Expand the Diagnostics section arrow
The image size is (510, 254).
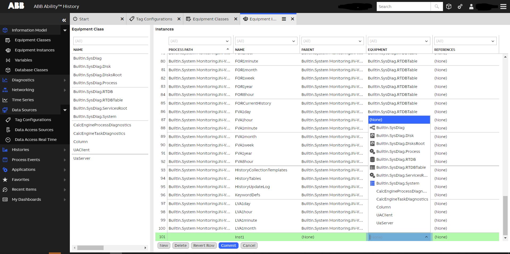[65, 80]
